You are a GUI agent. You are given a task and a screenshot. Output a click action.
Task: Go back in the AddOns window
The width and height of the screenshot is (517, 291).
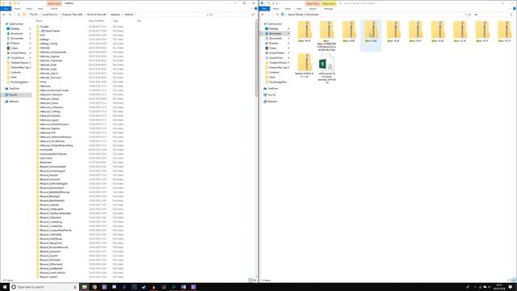4,15
